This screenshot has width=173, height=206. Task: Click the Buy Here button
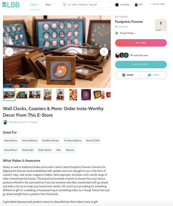click(x=141, y=43)
